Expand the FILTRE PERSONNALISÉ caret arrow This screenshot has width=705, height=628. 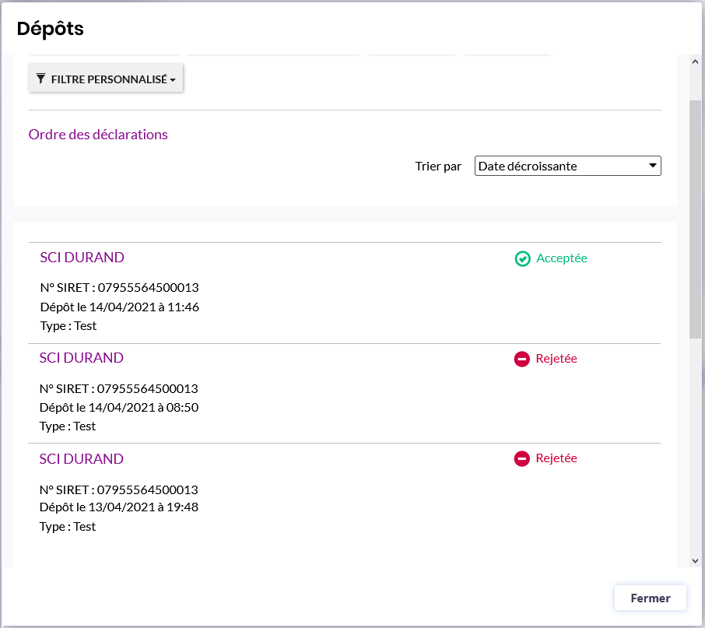pos(172,79)
